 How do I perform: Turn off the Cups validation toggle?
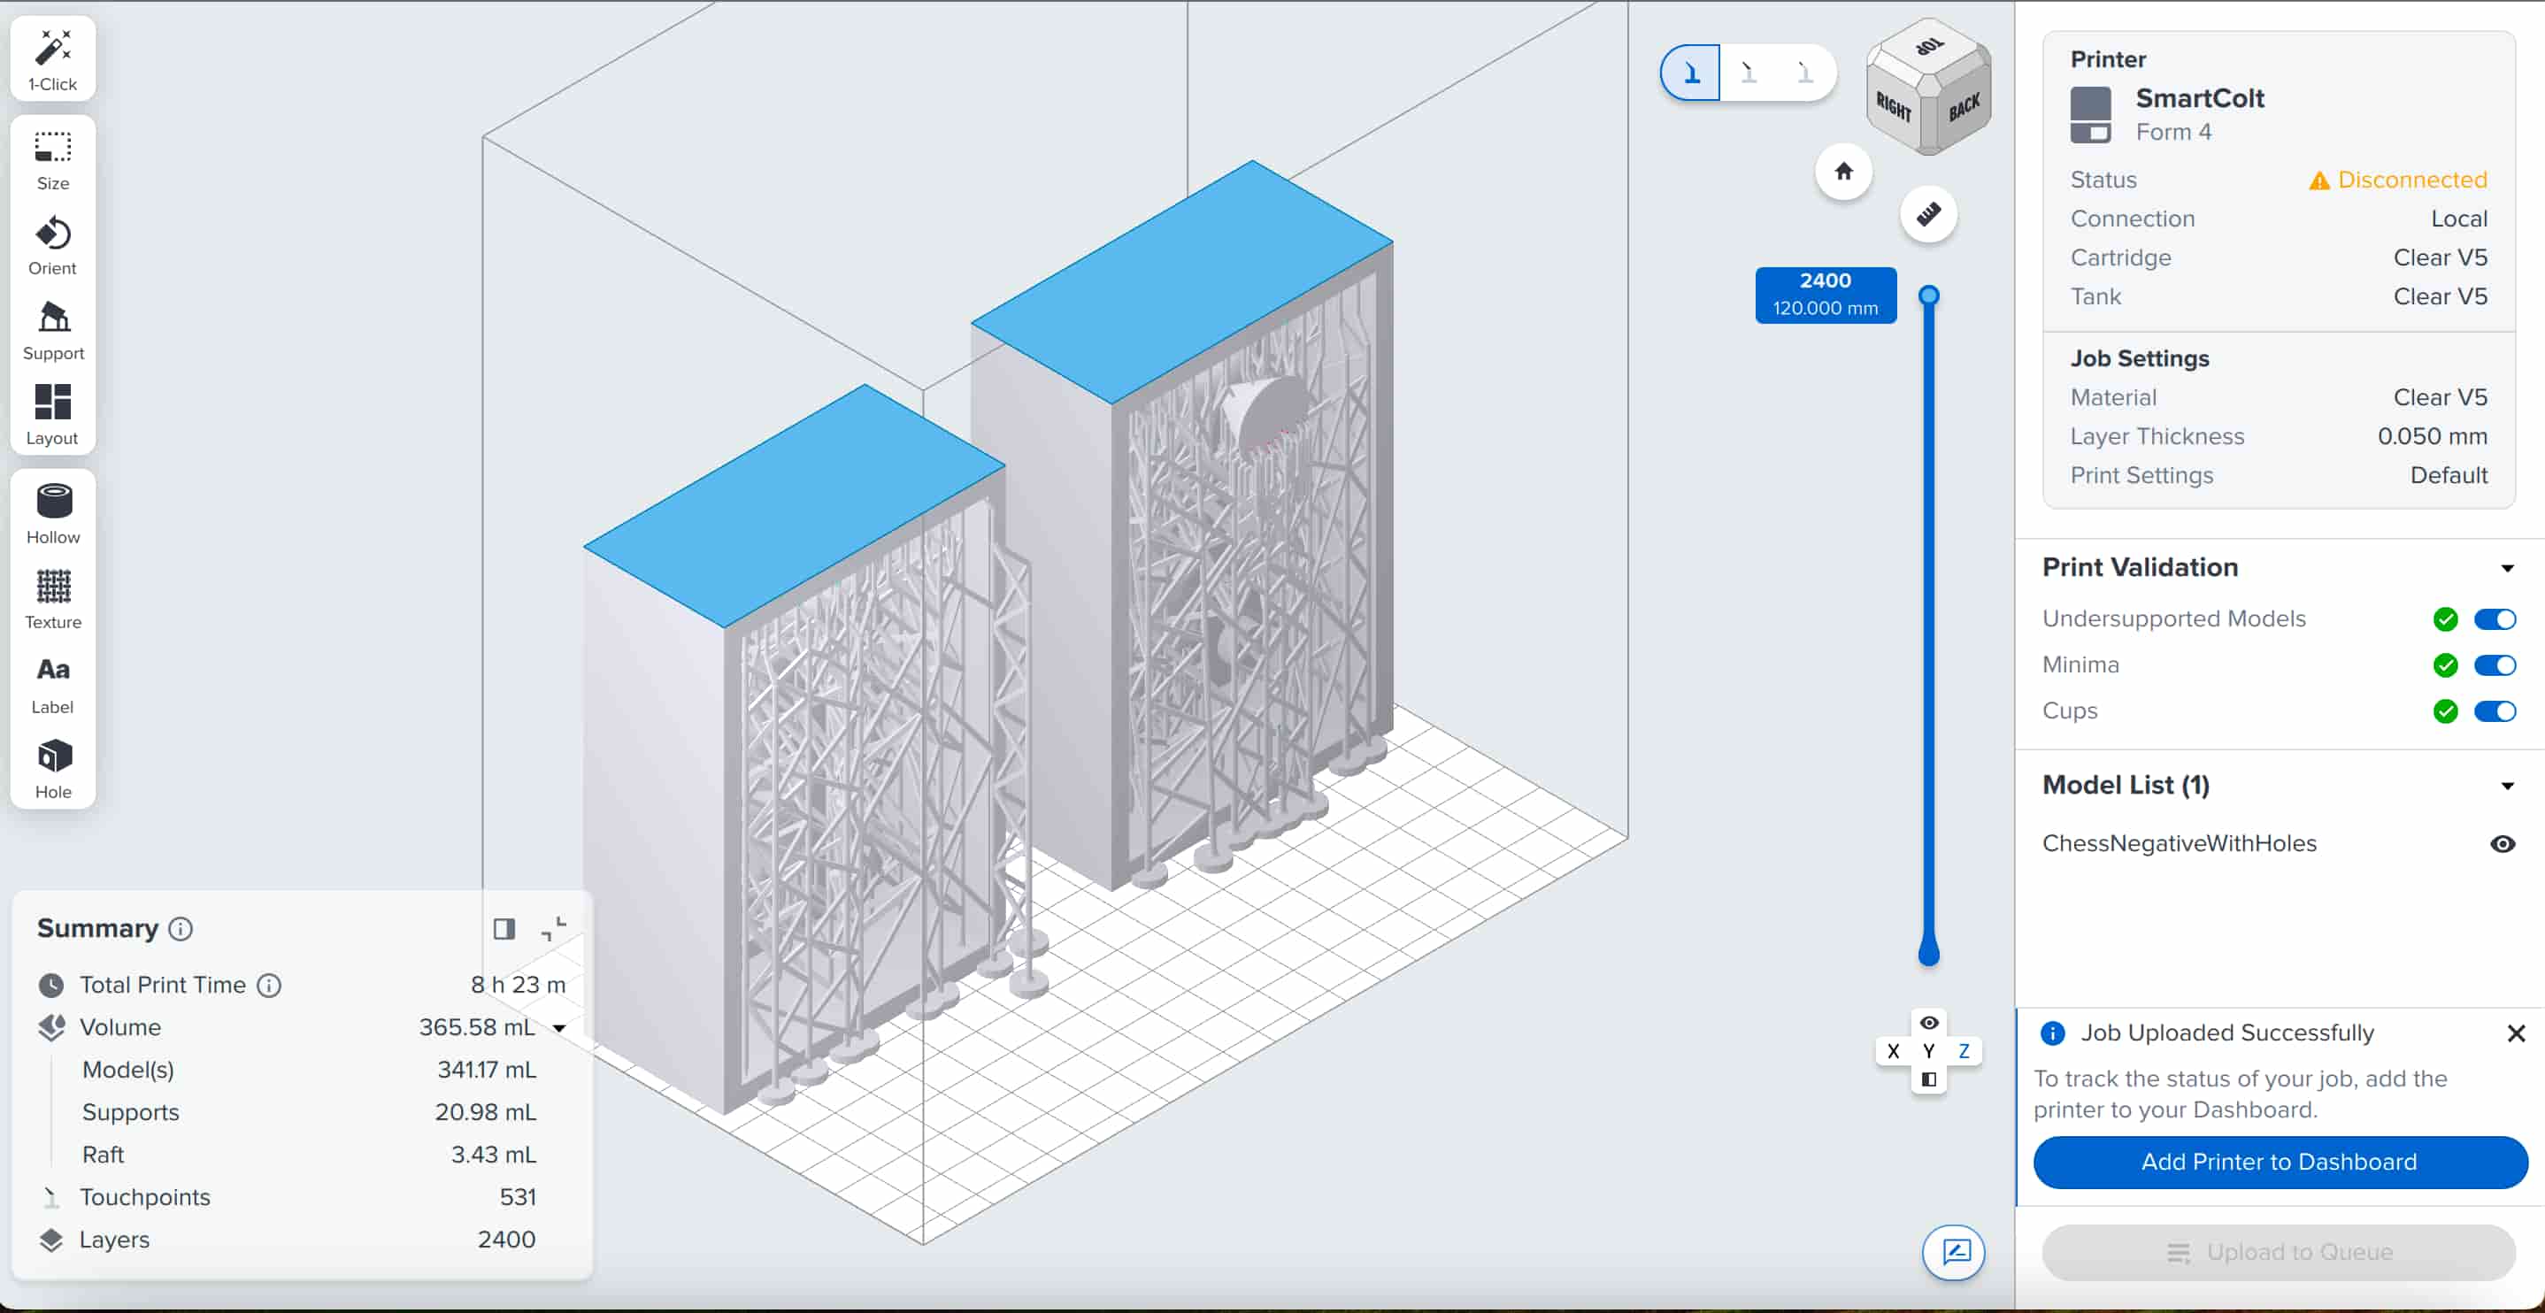(2494, 711)
